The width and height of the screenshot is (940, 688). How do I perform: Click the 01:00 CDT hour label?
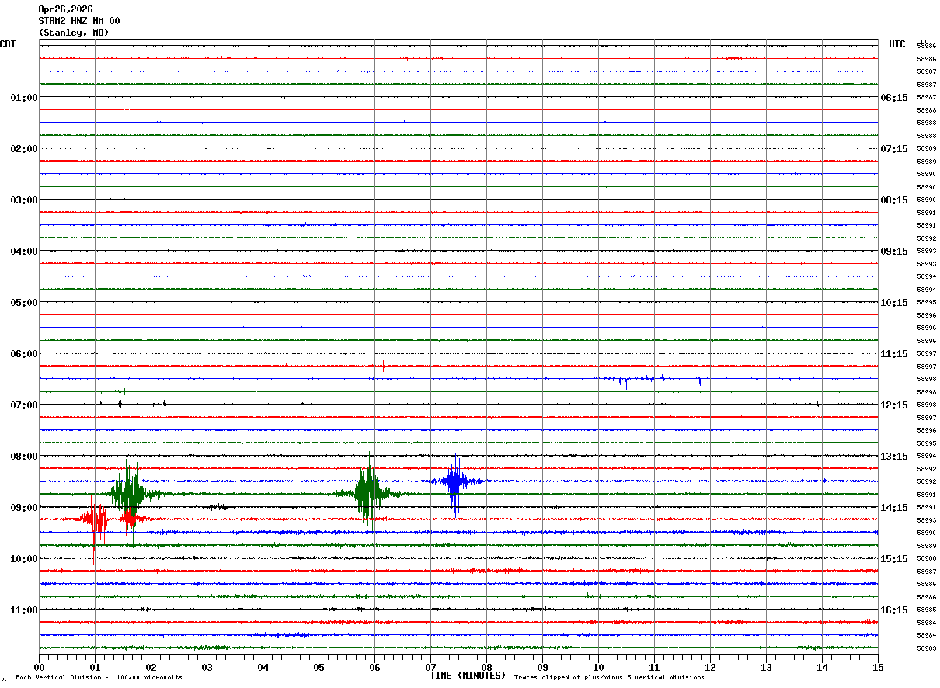(23, 98)
